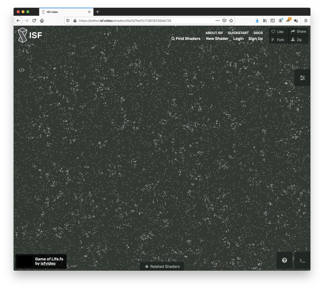
Task: Share this shader
Action: (x=298, y=32)
